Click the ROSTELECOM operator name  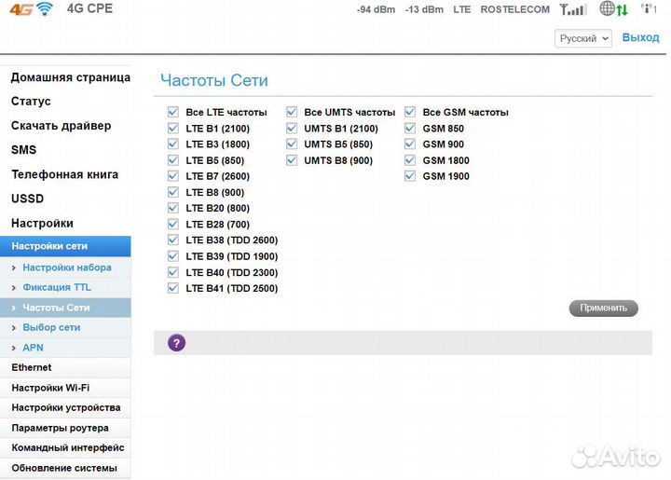(515, 9)
